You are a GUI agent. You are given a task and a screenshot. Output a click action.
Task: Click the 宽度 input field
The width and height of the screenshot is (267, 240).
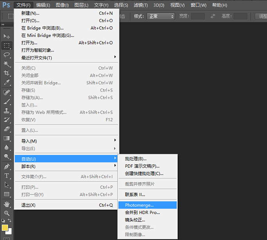[198, 16]
